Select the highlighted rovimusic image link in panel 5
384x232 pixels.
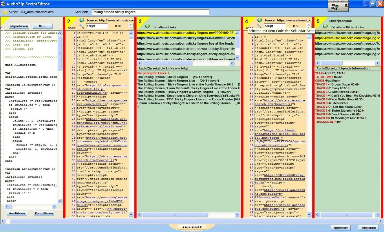pyautogui.click(x=348, y=38)
